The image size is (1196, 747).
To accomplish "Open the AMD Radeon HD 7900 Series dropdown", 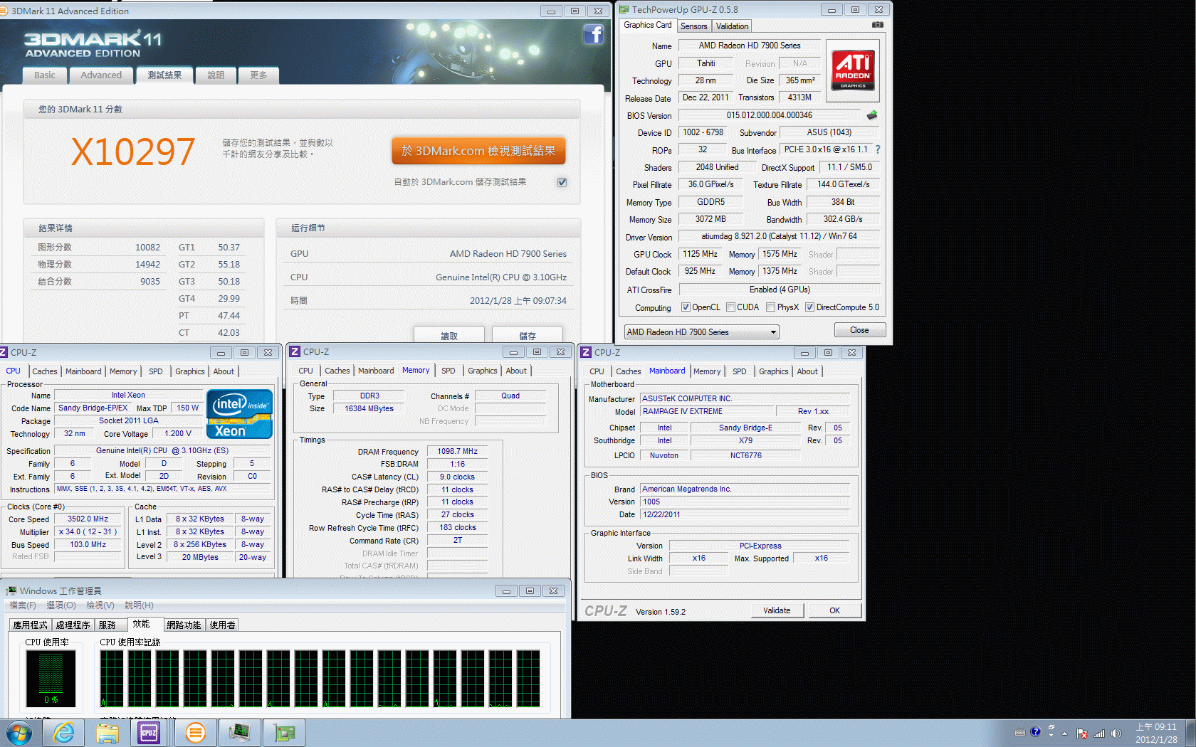I will coord(701,332).
